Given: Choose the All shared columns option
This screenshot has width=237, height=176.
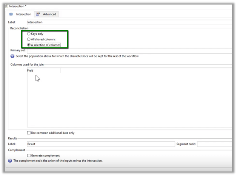Looking at the screenshot, I should tap(29, 39).
